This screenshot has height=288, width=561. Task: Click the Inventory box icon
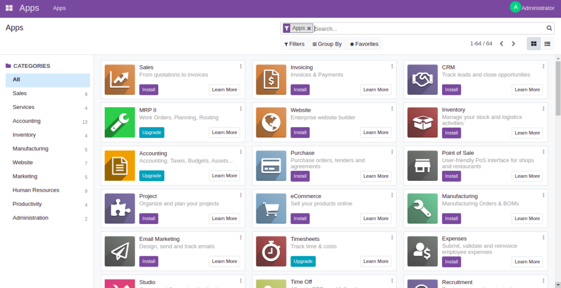(x=422, y=122)
